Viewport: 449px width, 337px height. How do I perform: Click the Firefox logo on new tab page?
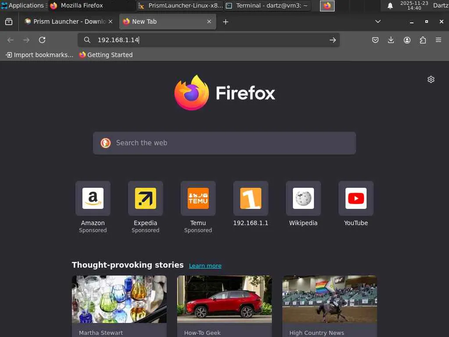pos(224,93)
